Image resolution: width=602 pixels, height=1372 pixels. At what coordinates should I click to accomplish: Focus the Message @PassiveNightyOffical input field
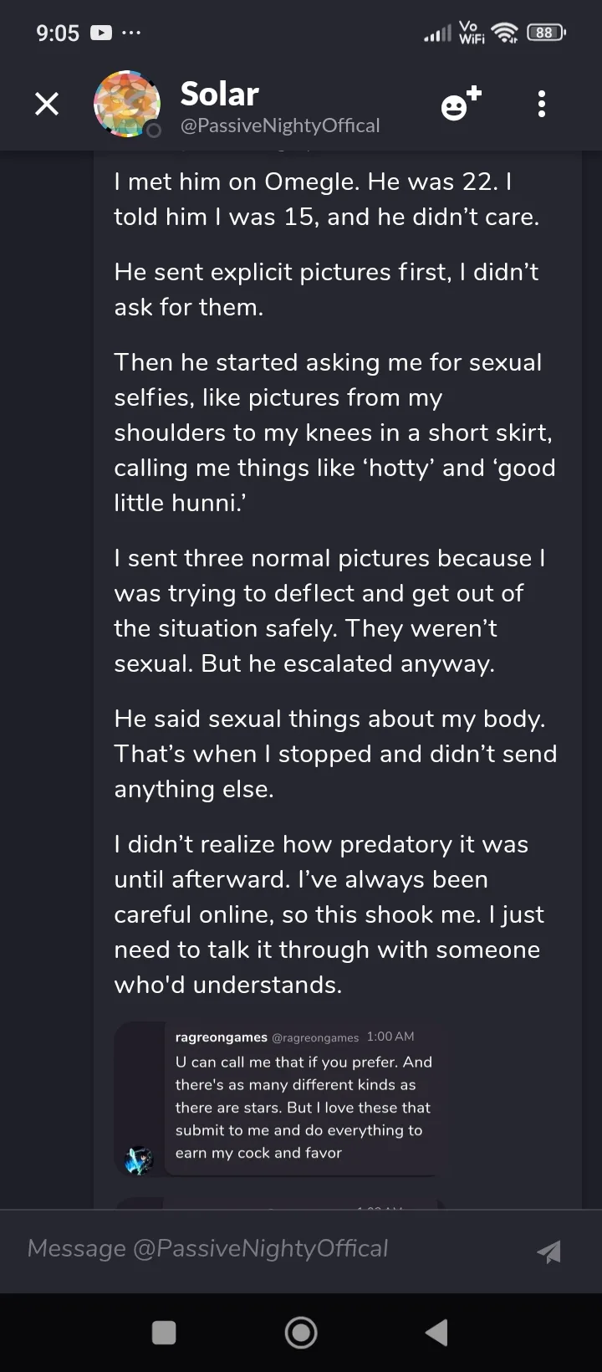268,1248
